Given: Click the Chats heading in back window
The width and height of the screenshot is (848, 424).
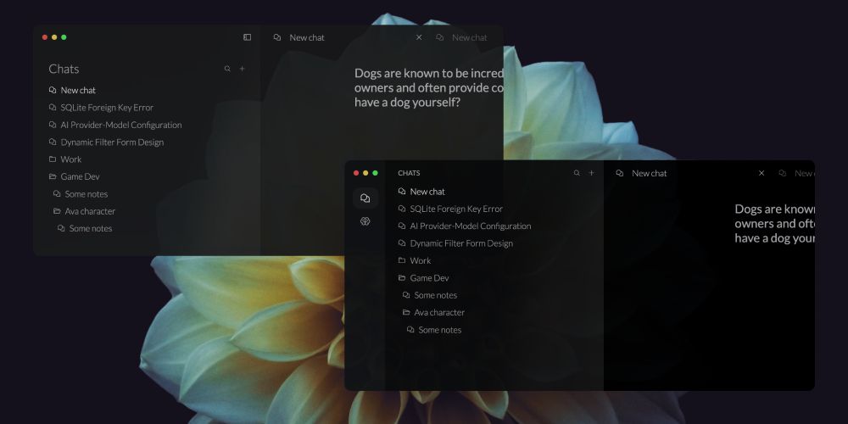Looking at the screenshot, I should click(x=64, y=69).
